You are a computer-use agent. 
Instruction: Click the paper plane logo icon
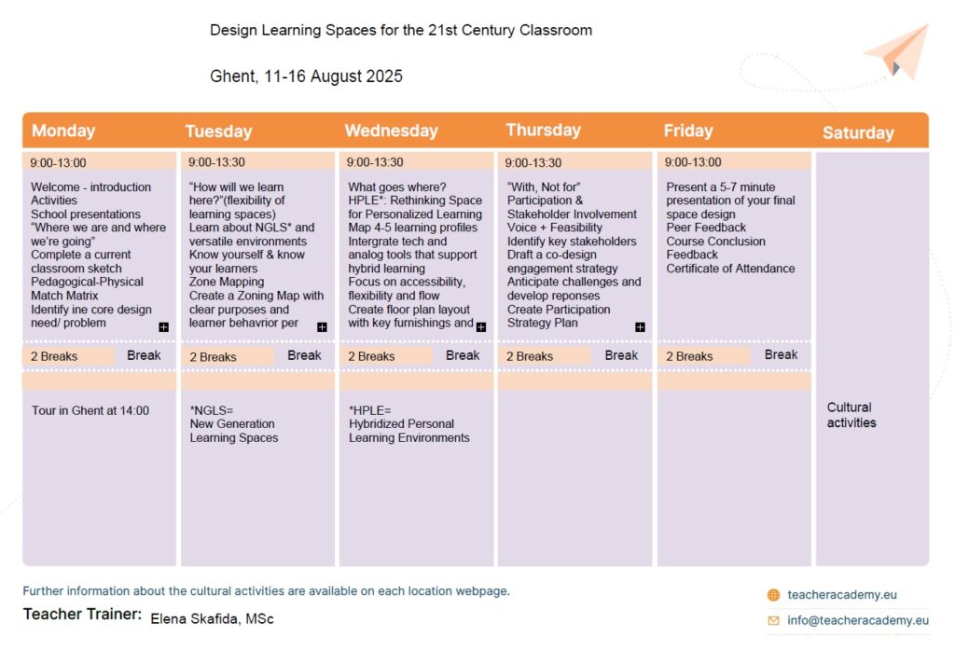(x=897, y=52)
